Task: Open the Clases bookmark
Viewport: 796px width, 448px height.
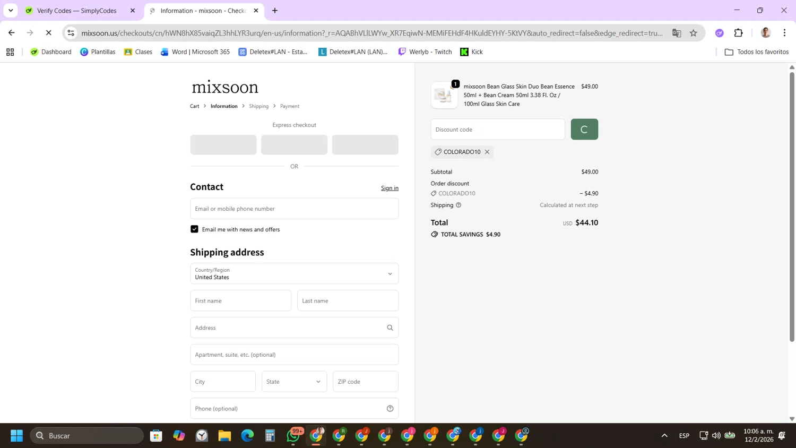Action: (138, 52)
